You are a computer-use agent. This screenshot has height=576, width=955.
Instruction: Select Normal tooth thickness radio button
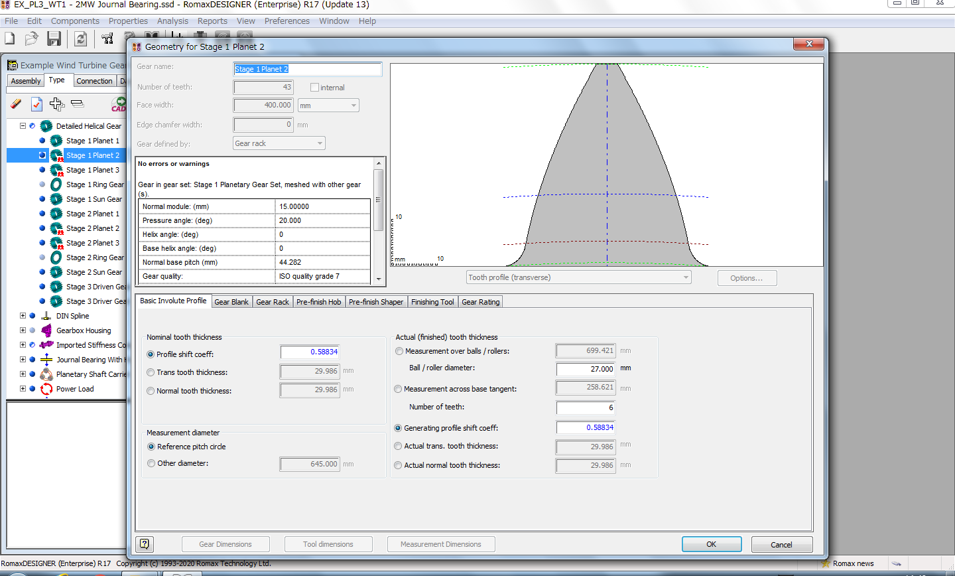pos(151,391)
